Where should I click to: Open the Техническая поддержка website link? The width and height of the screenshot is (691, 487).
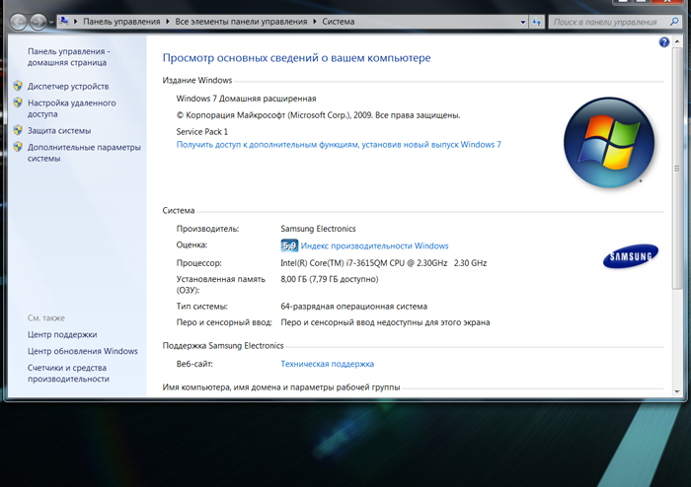pos(327,364)
